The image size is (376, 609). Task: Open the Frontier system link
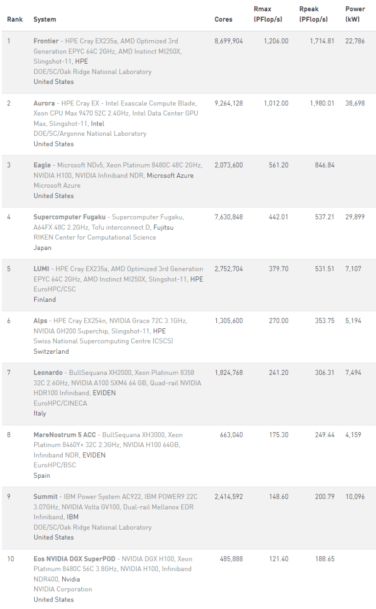(46, 41)
